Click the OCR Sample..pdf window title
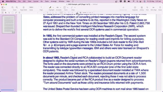The width and height of the screenshot is (163, 92). pyautogui.click(x=79, y=4)
